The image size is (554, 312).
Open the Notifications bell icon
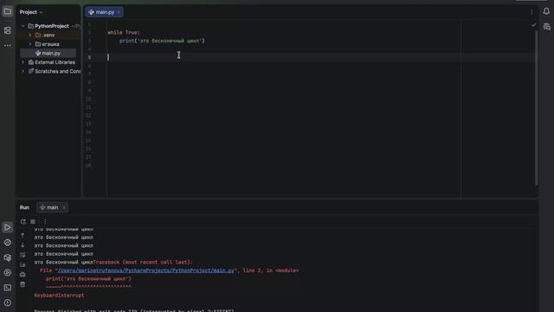(546, 11)
